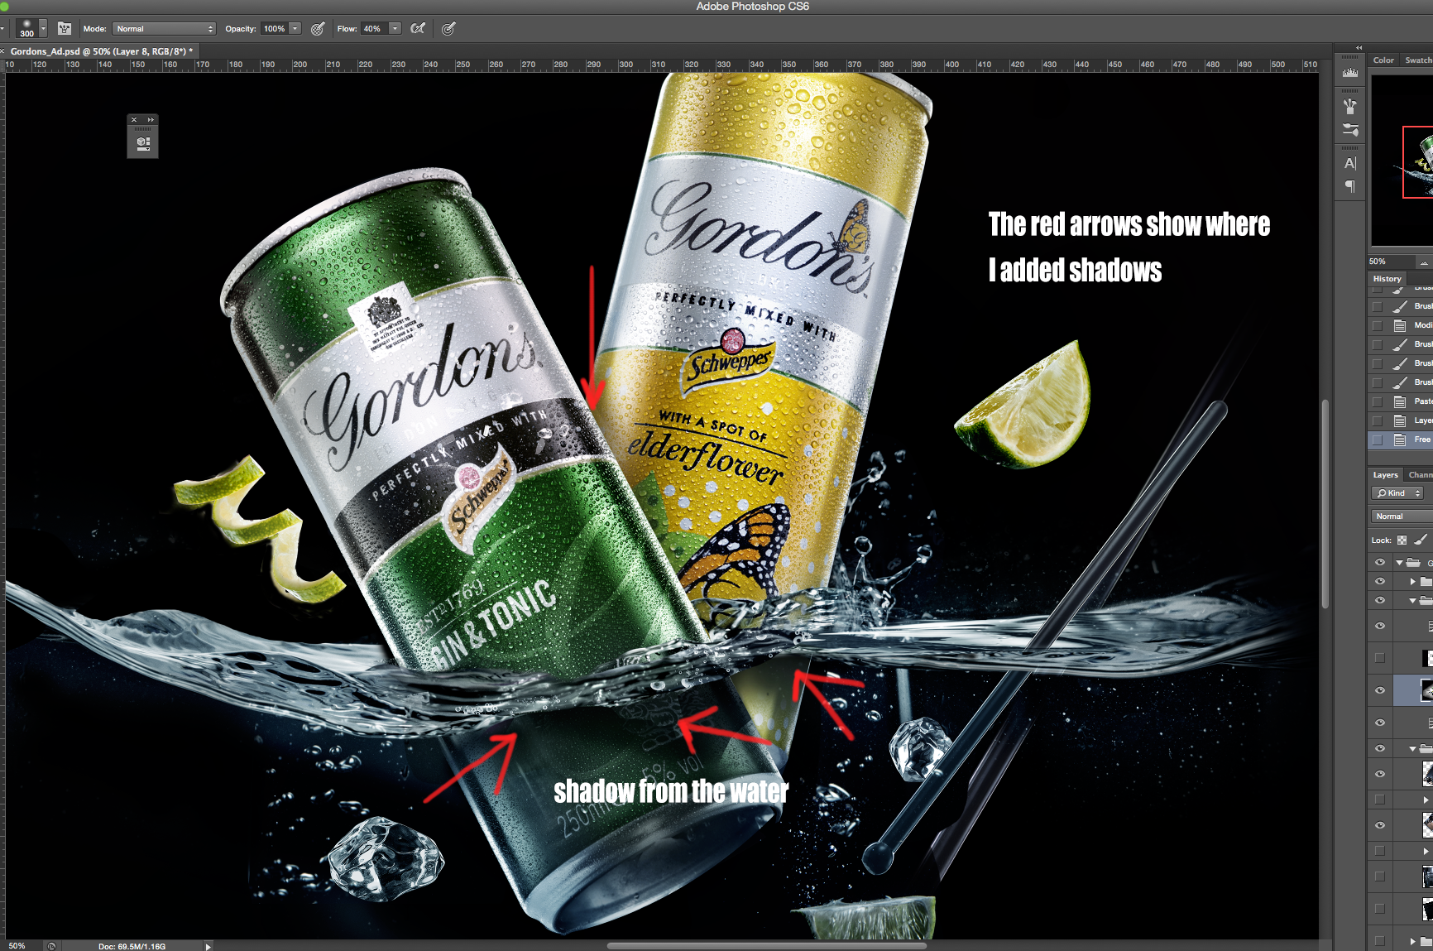Lock image pixels brush icon in Layers
This screenshot has height=951, width=1433.
coord(1421,540)
